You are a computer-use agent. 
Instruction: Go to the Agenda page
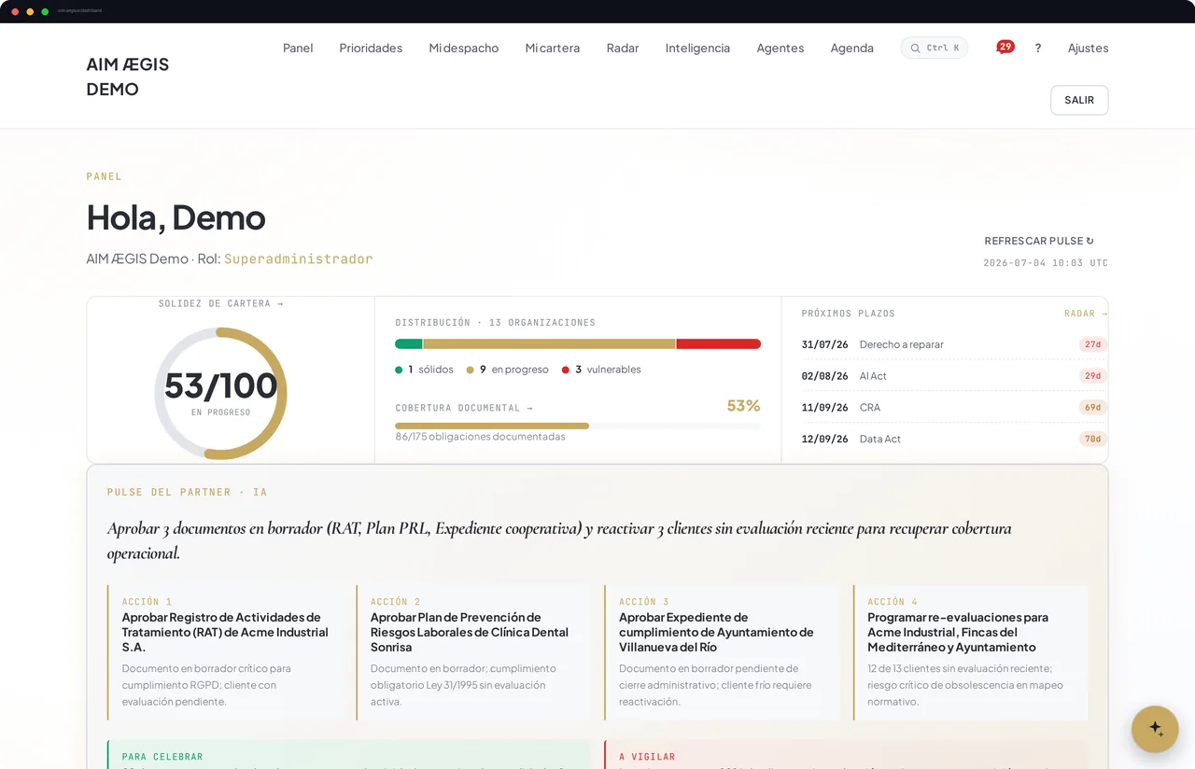[852, 48]
